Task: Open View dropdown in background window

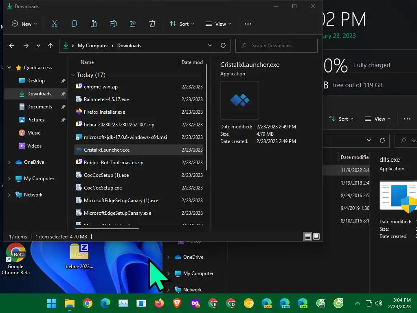Action: coord(378,119)
